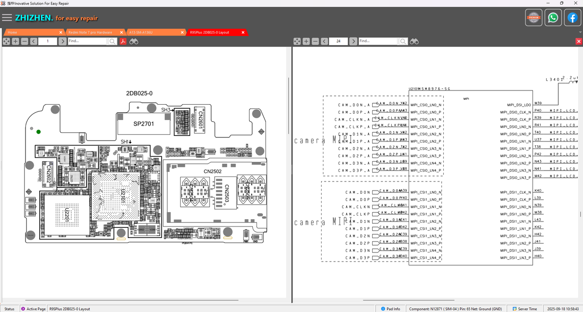Close R9SPlus 2DB025-0 Layout tab

coord(243,32)
